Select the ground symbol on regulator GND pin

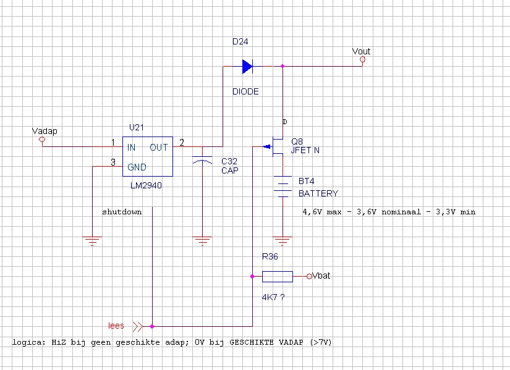click(x=93, y=240)
